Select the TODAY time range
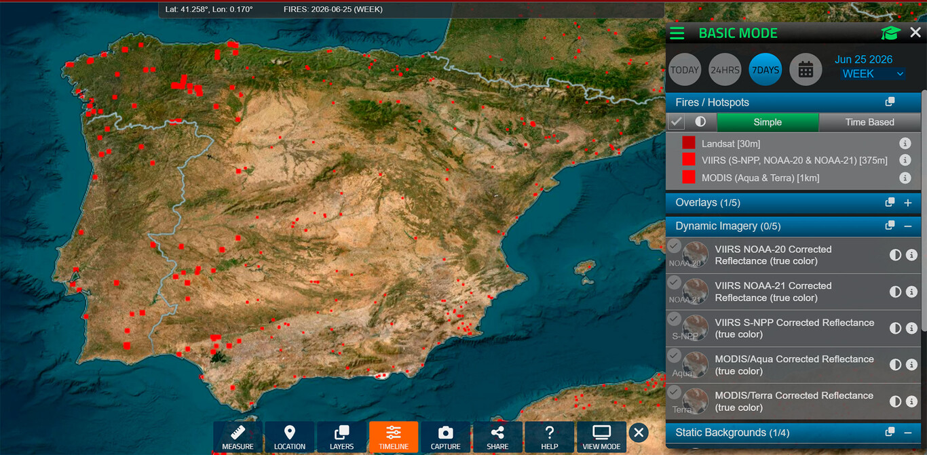This screenshot has width=927, height=455. [685, 70]
